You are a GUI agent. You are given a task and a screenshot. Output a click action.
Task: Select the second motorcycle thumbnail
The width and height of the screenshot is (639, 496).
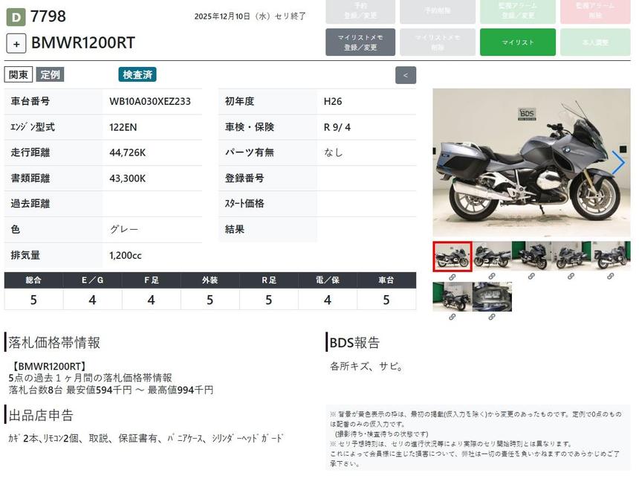tap(492, 256)
